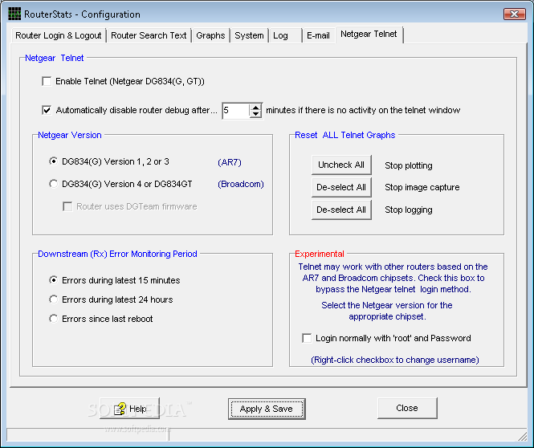
Task: Enable Telnet for Netgear DG834 checkbox
Action: pyautogui.click(x=47, y=81)
